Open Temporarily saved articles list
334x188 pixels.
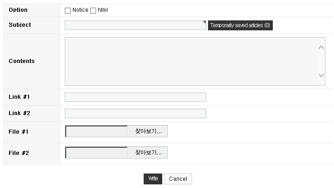tap(240, 25)
